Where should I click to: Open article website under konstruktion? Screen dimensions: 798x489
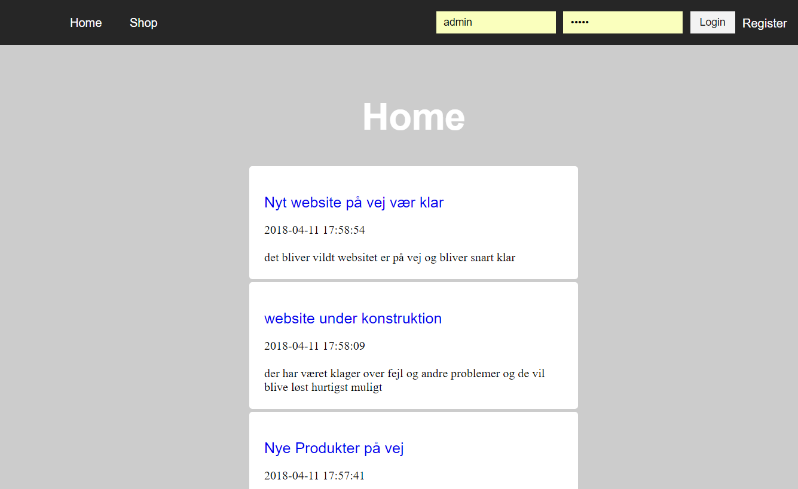353,319
